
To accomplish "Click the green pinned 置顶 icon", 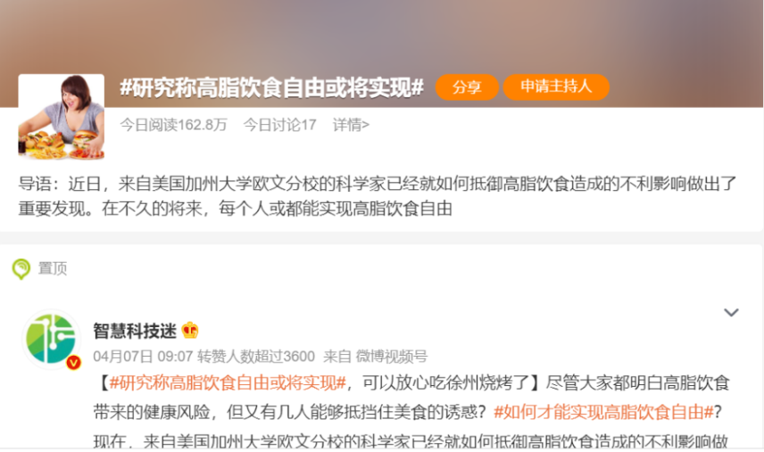I will click(x=21, y=269).
